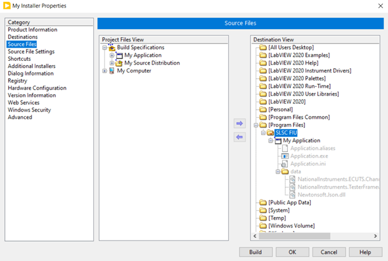Open the Windows Security category
The width and height of the screenshot is (388, 261).
pos(29,110)
